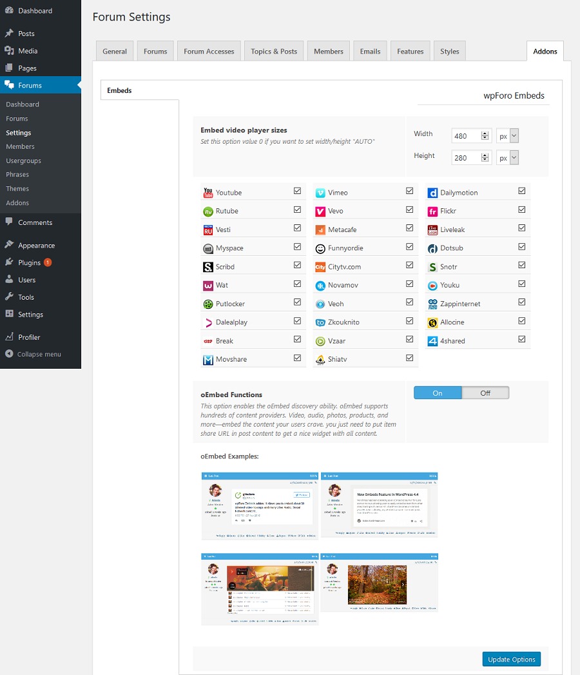Click the Youtube logo icon
The width and height of the screenshot is (580, 675).
208,193
